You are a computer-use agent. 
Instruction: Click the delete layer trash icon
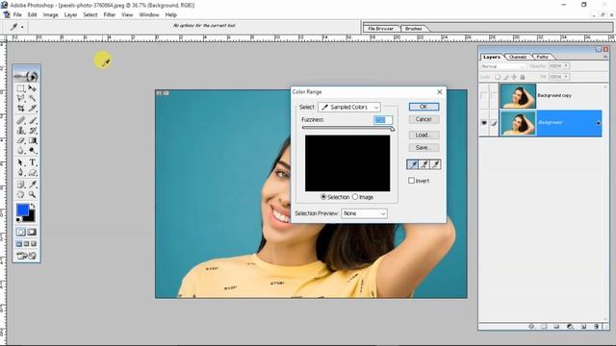[596, 327]
